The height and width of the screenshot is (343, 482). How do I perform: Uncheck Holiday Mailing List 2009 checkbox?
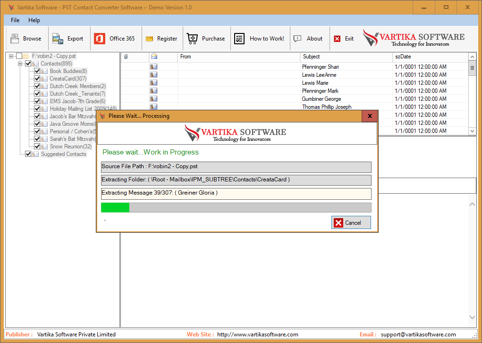coord(37,109)
